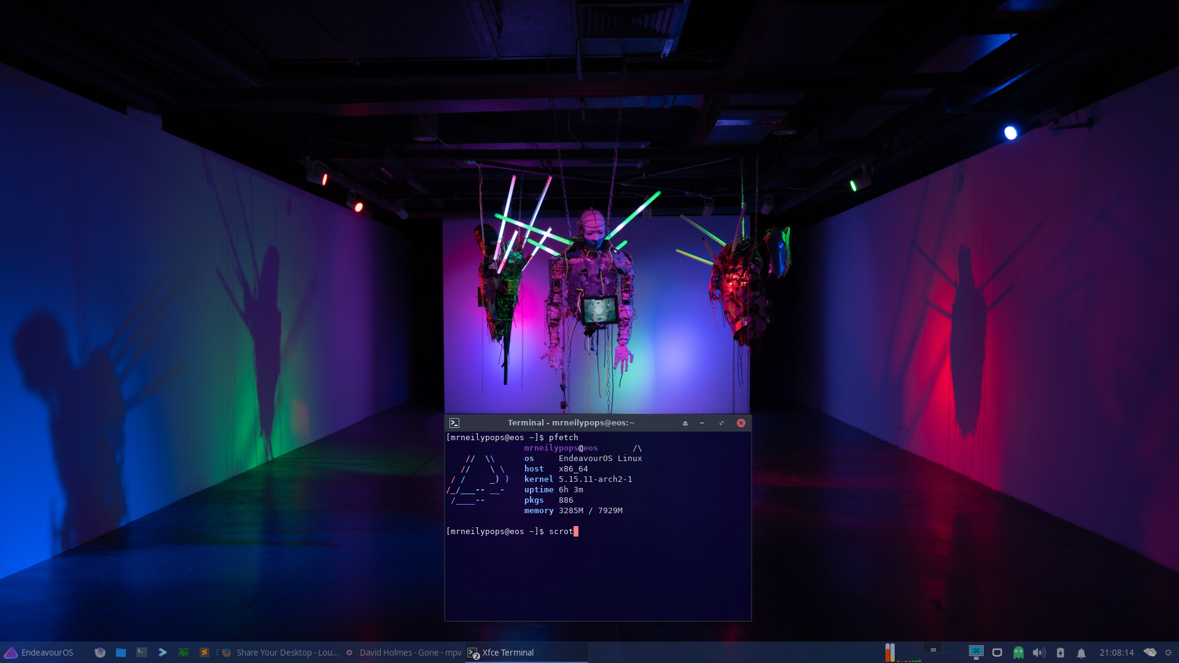Open the system monitor launcher icon
The width and height of the screenshot is (1179, 663).
(184, 653)
